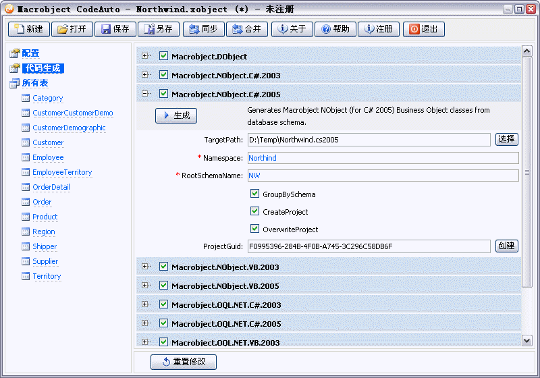This screenshot has width=540, height=378.
Task: Toggle the OverwriteProject checkbox
Action: pyautogui.click(x=255, y=229)
